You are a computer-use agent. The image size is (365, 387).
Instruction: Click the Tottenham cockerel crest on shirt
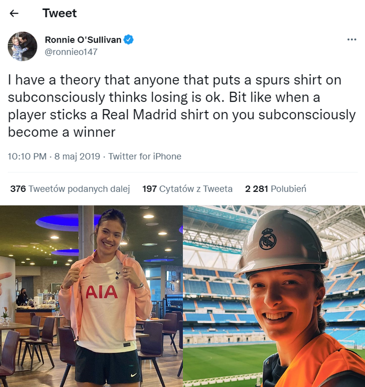[117, 274]
